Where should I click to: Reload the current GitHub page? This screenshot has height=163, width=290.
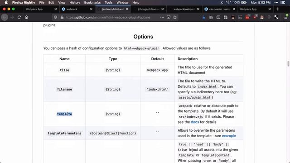(19, 17)
